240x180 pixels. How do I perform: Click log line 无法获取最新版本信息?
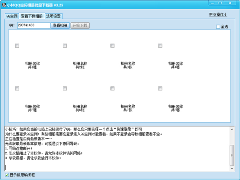point(42,144)
